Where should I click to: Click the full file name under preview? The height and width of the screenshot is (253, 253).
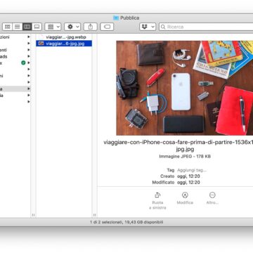[179, 145]
